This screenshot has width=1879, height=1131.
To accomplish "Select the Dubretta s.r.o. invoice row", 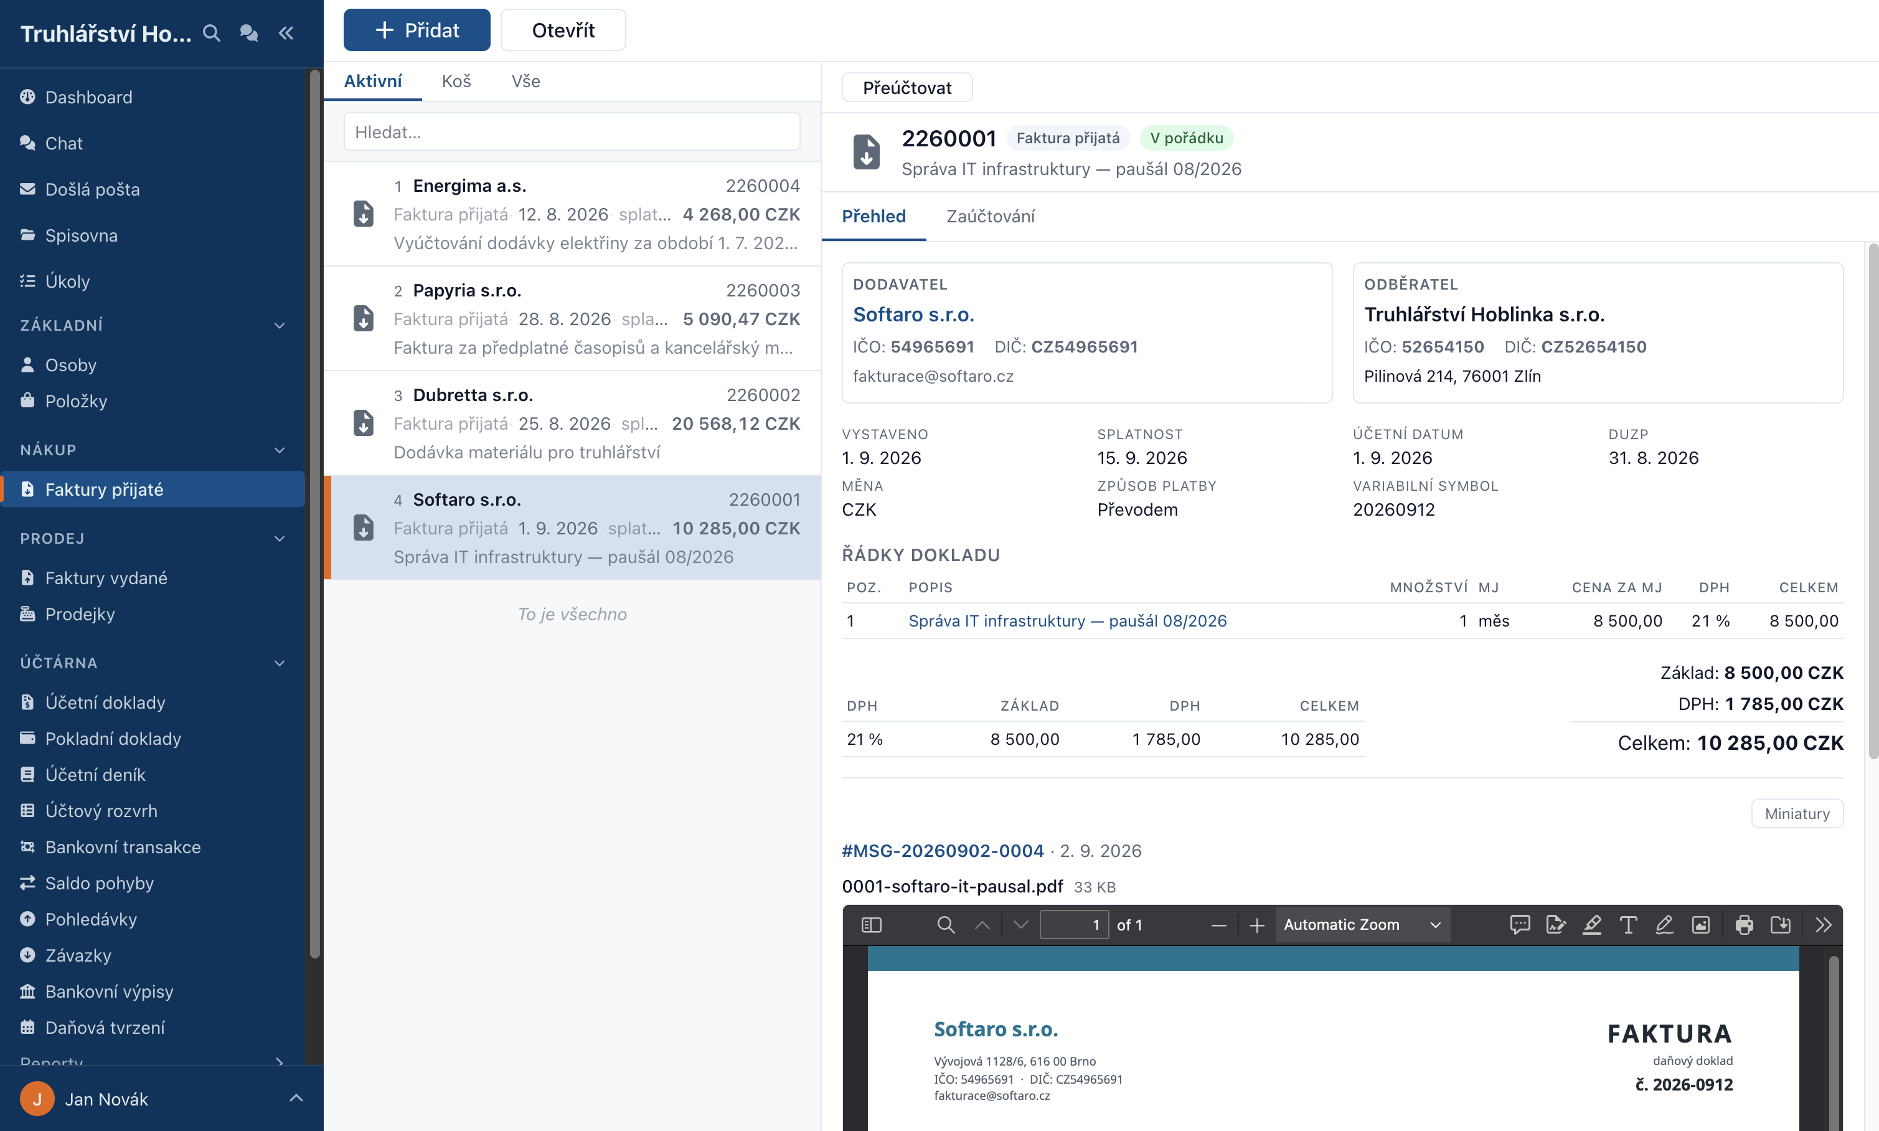I will tap(572, 423).
